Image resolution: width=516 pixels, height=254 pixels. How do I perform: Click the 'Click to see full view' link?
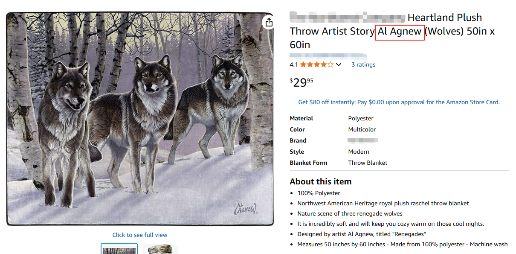[140, 235]
